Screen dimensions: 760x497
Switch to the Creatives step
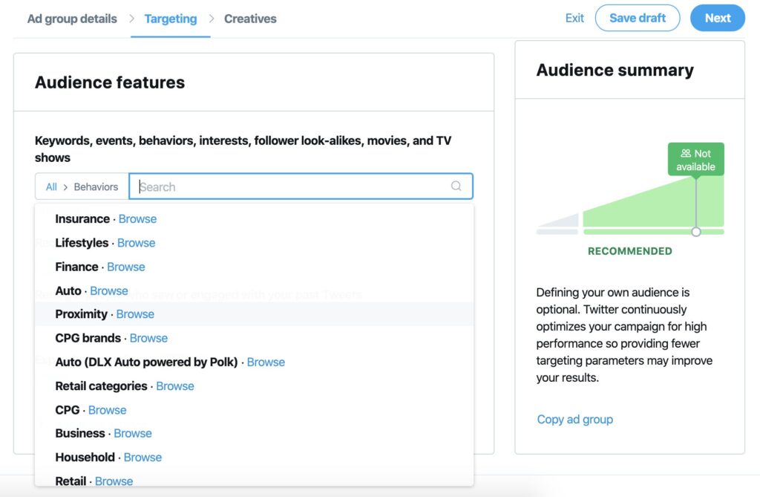(250, 19)
